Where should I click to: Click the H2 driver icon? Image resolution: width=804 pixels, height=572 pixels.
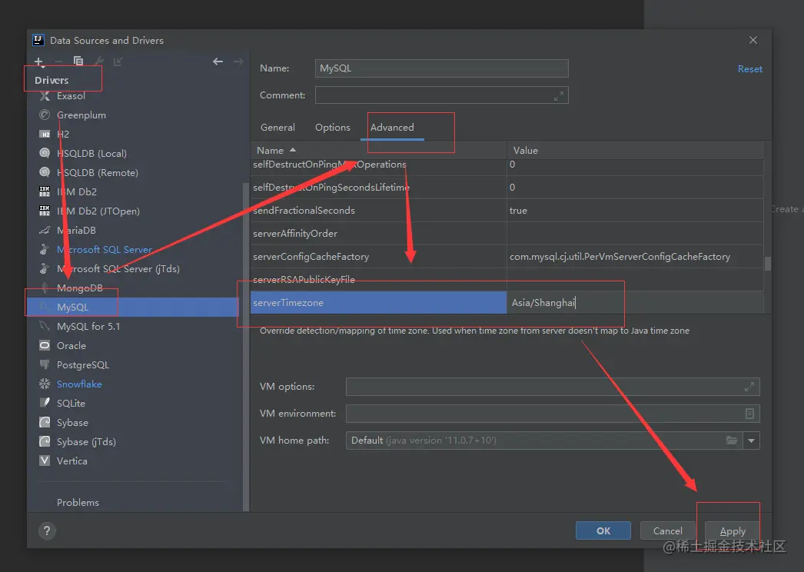coord(45,135)
